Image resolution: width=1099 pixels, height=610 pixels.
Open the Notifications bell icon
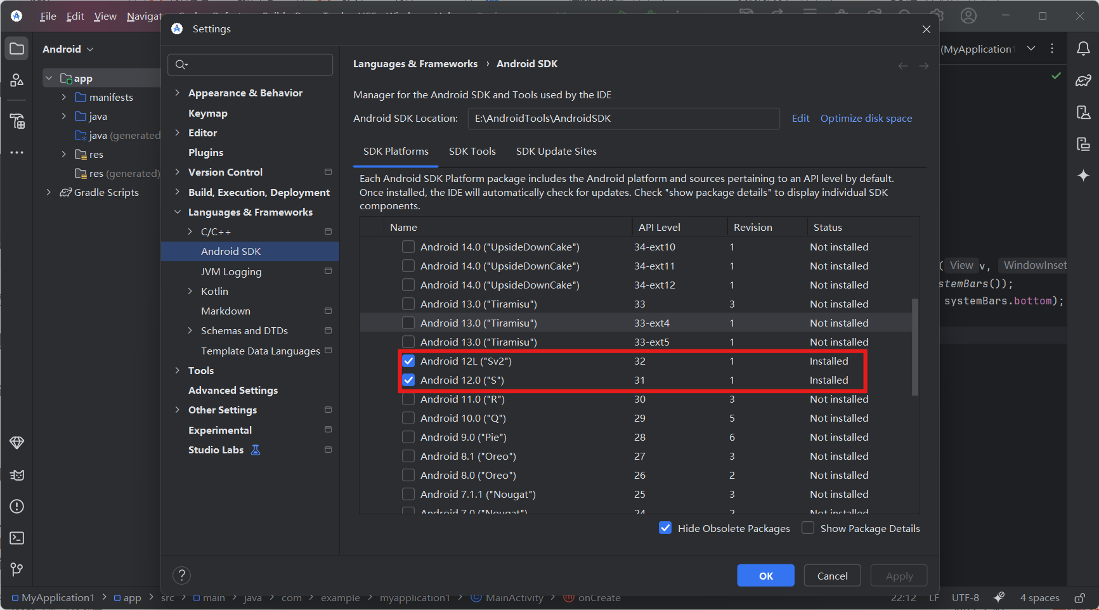1083,49
